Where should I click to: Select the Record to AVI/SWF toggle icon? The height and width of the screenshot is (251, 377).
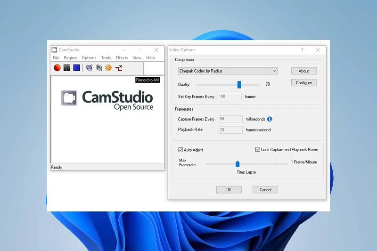click(x=99, y=68)
